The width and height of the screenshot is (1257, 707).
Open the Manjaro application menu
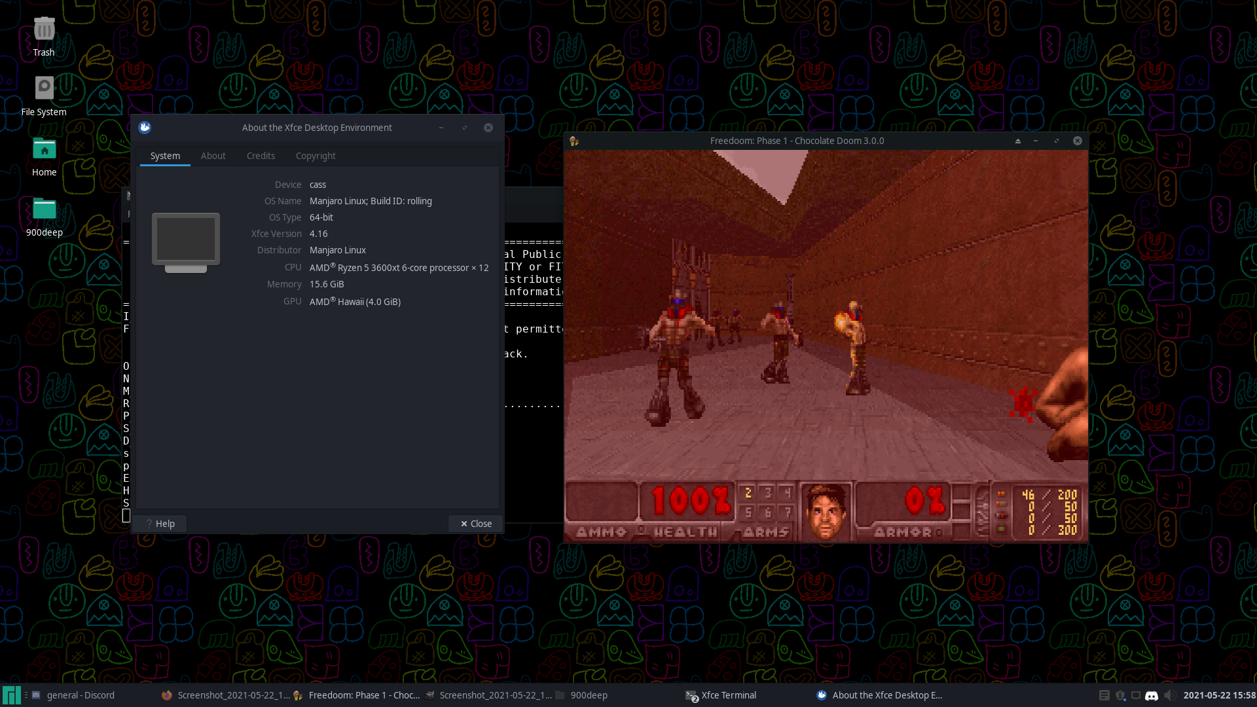[11, 695]
